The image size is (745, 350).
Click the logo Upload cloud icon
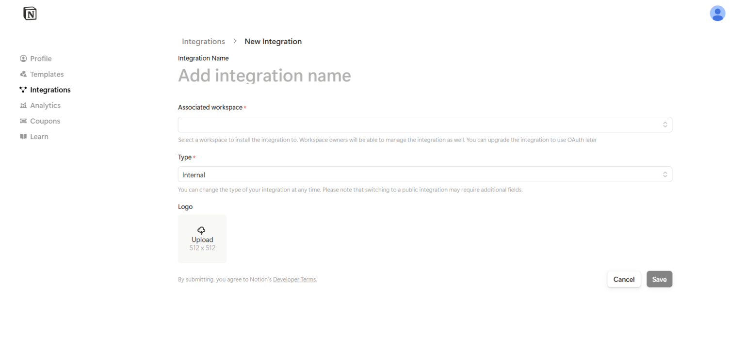[x=202, y=230]
